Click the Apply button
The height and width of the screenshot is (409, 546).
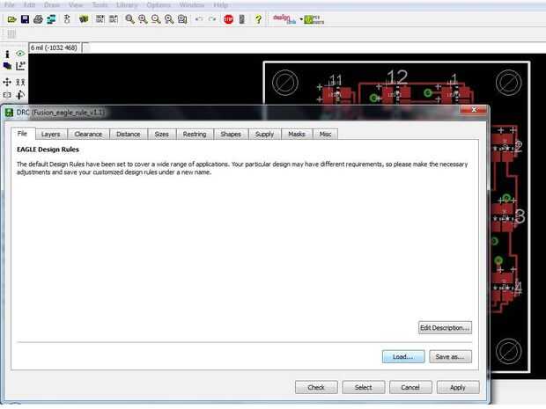pos(458,387)
